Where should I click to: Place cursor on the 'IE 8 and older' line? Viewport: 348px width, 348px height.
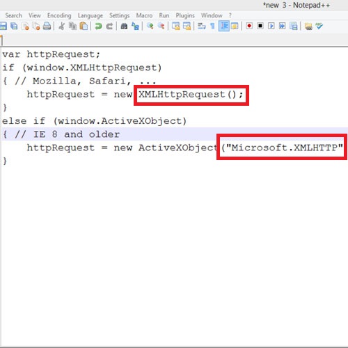[x=174, y=134]
